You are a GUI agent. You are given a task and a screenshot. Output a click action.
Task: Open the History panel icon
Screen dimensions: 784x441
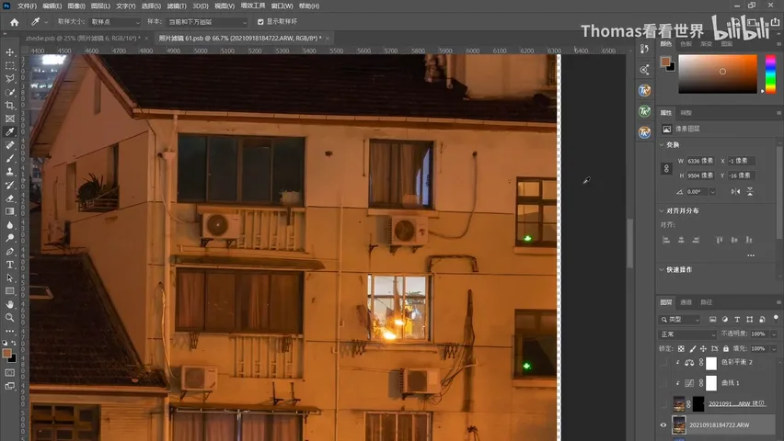[x=644, y=49]
